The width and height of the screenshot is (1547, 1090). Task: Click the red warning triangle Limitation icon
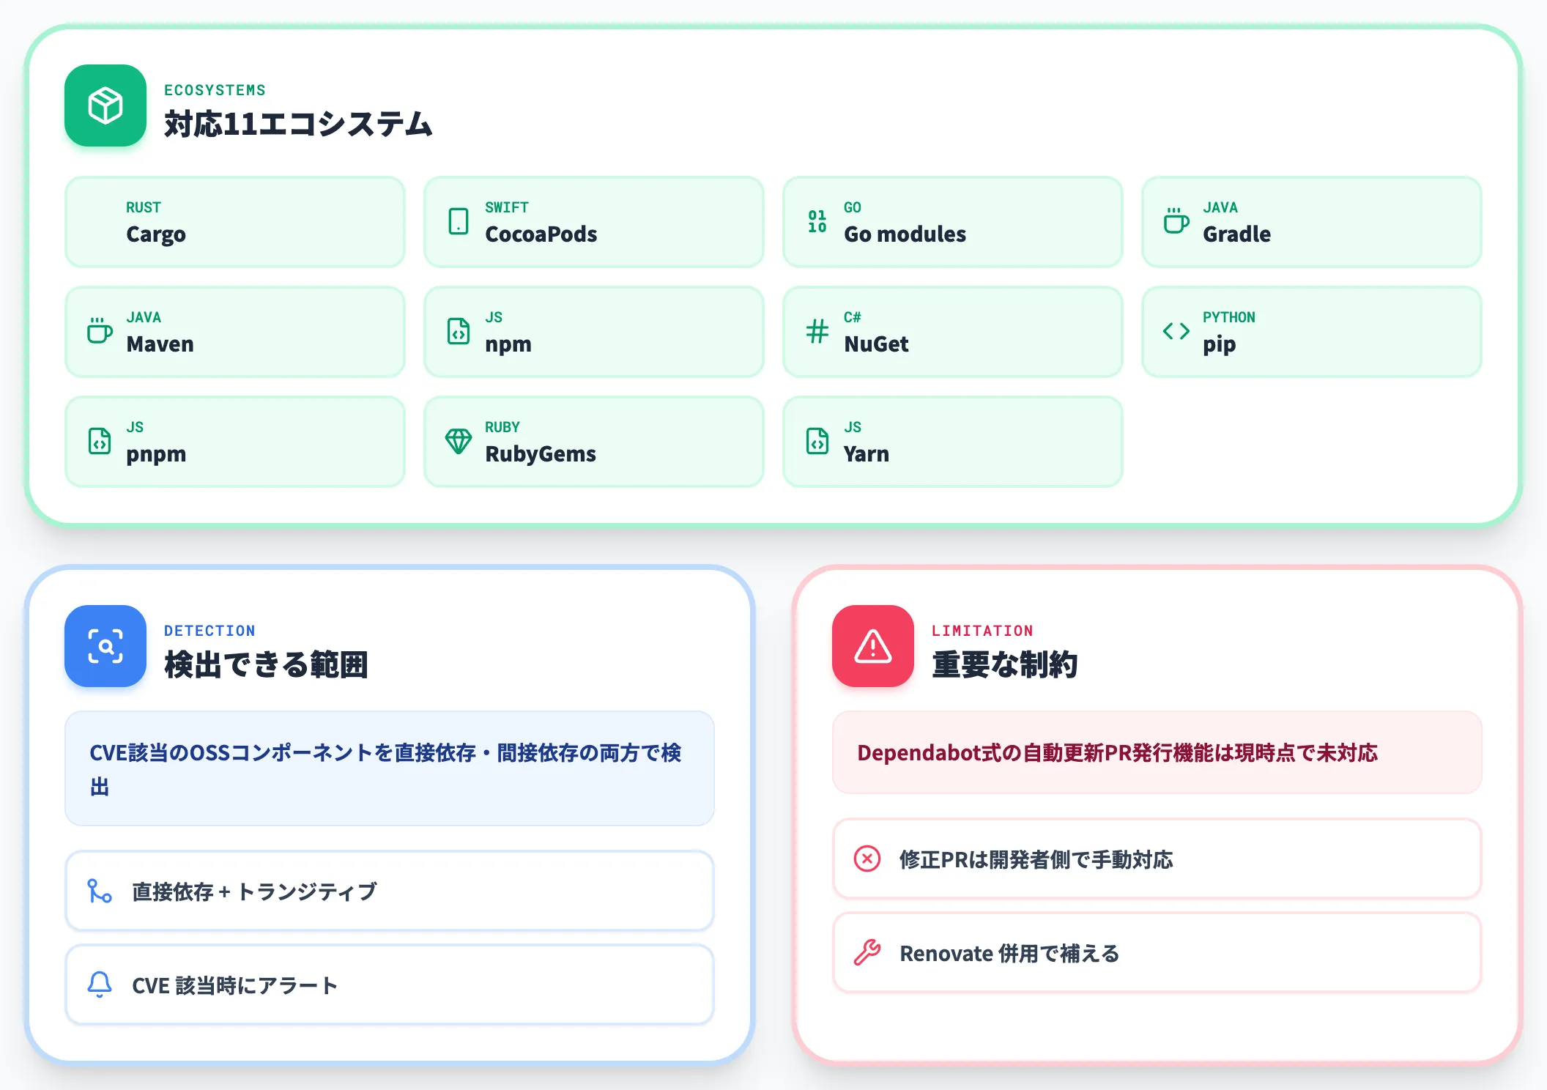coord(873,646)
